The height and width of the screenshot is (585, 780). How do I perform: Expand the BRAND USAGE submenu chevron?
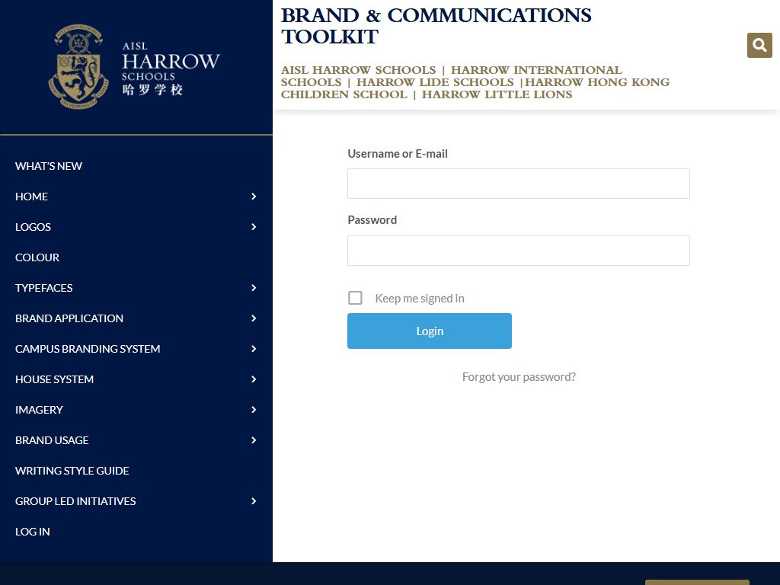click(254, 440)
